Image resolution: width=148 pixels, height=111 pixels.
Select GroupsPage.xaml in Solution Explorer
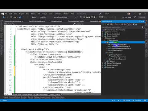[x=117, y=55]
